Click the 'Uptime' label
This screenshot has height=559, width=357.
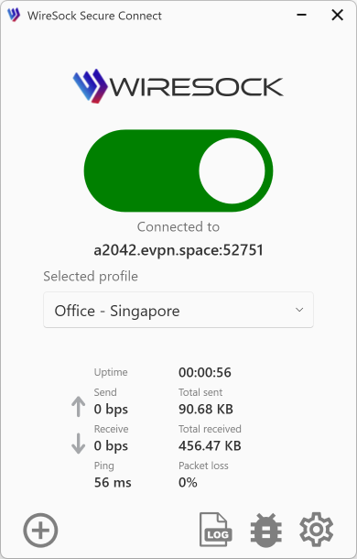[111, 373]
